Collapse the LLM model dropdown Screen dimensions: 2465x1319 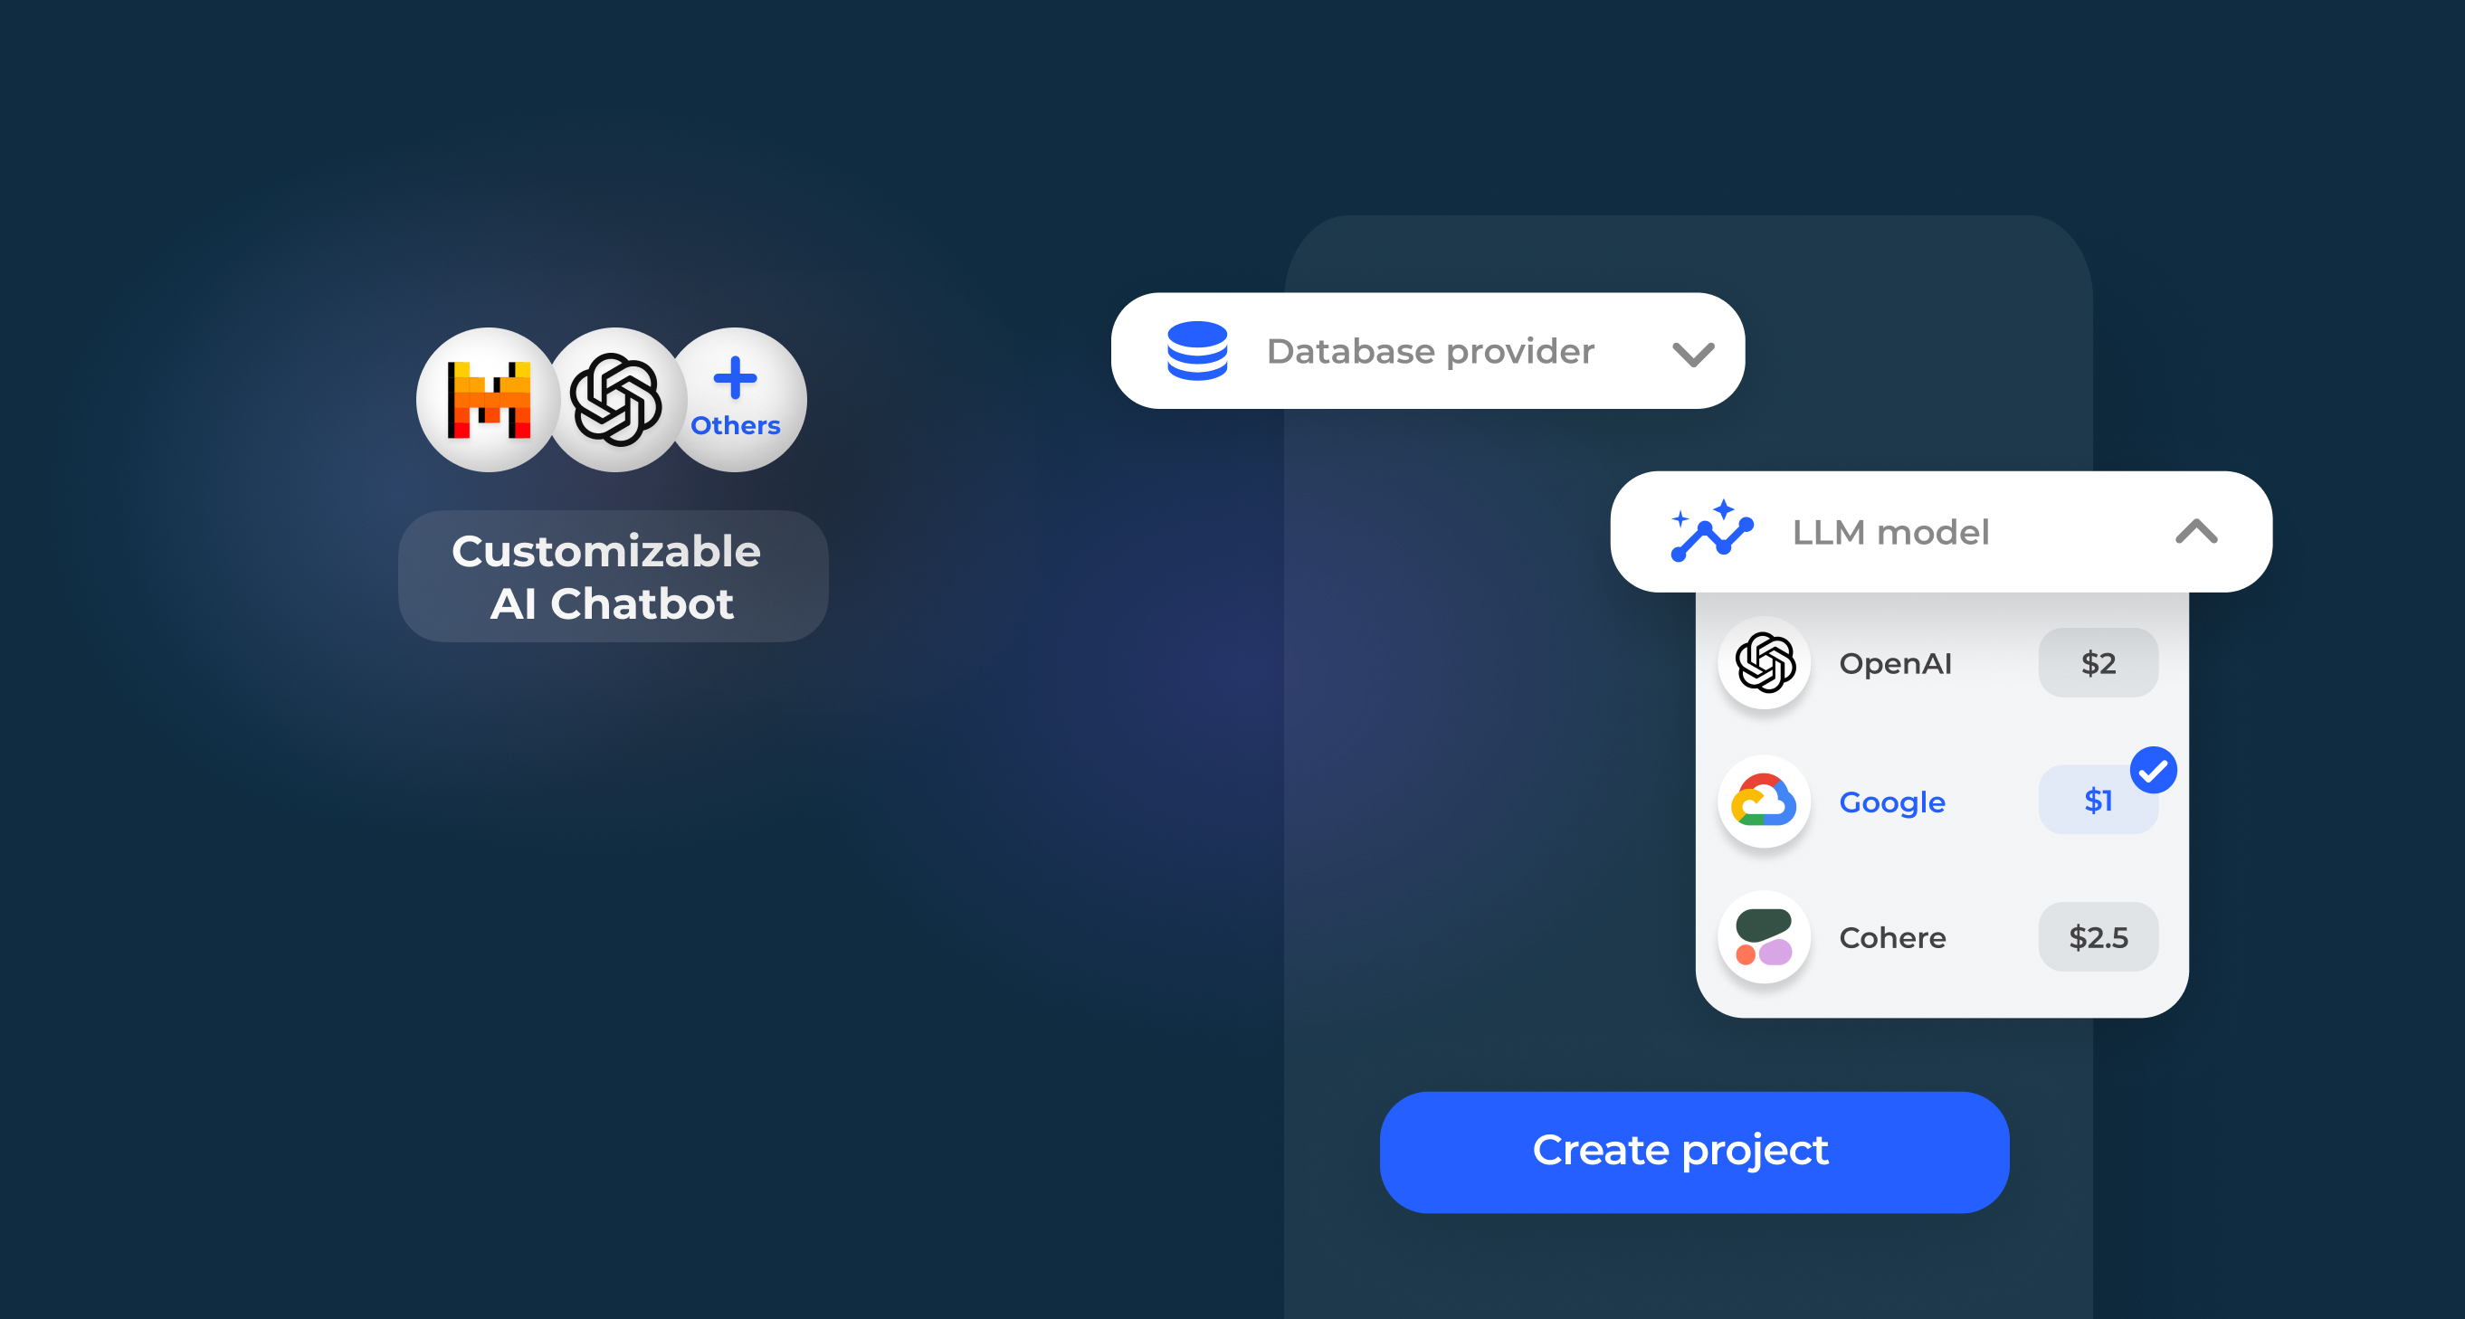pyautogui.click(x=2197, y=533)
